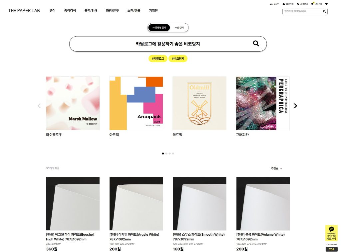Open the 소책/샘플 navigation menu
Viewport: 341px width, 252px height.
[x=134, y=10]
